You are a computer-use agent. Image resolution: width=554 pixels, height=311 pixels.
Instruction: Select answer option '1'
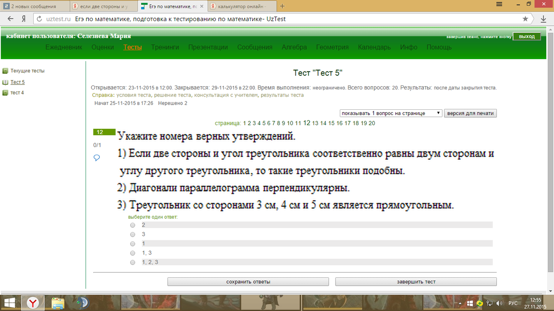132,244
